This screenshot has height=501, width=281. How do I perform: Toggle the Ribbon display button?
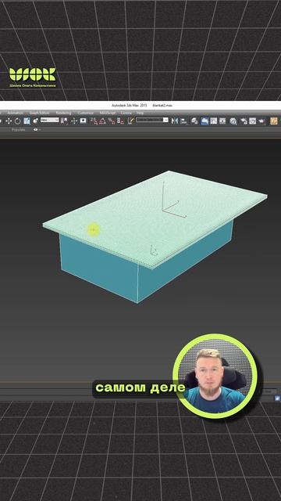(205, 121)
